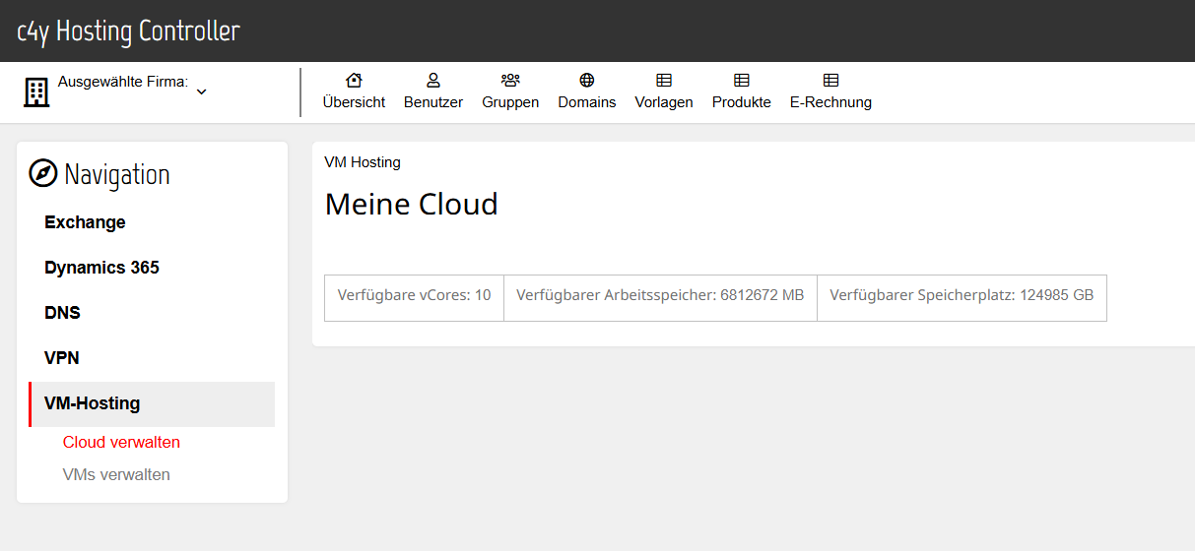Click the c4y Hosting Controller title
Viewport: 1195px width, 551px height.
pyautogui.click(x=129, y=31)
